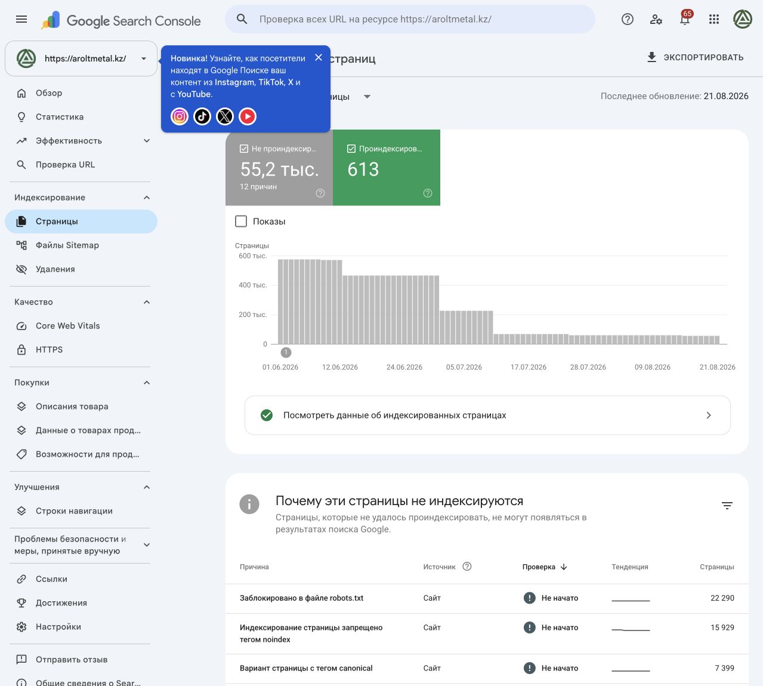Open Данные о товарах продавца item
763x686 pixels.
pos(81,430)
